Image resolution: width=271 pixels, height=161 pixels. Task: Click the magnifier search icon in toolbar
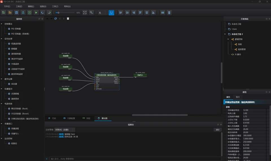pos(91,13)
